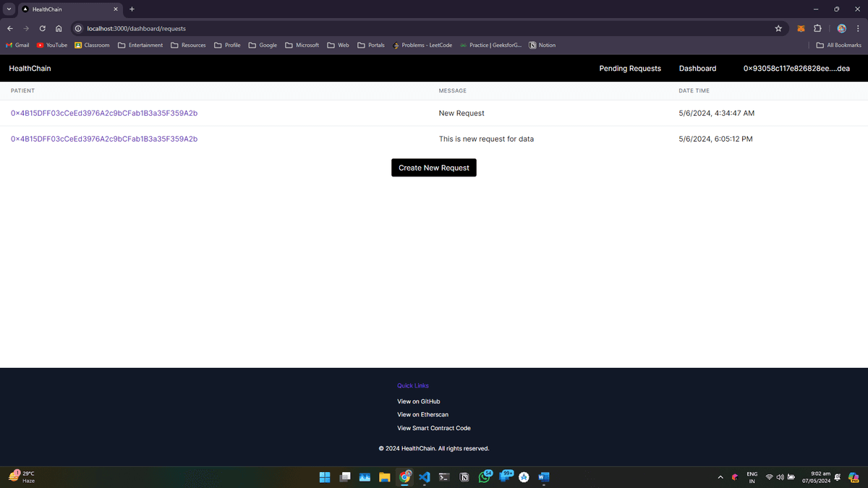Screen dimensions: 868x488
Task: Open Visual Studio Code from the taskbar
Action: click(x=425, y=477)
